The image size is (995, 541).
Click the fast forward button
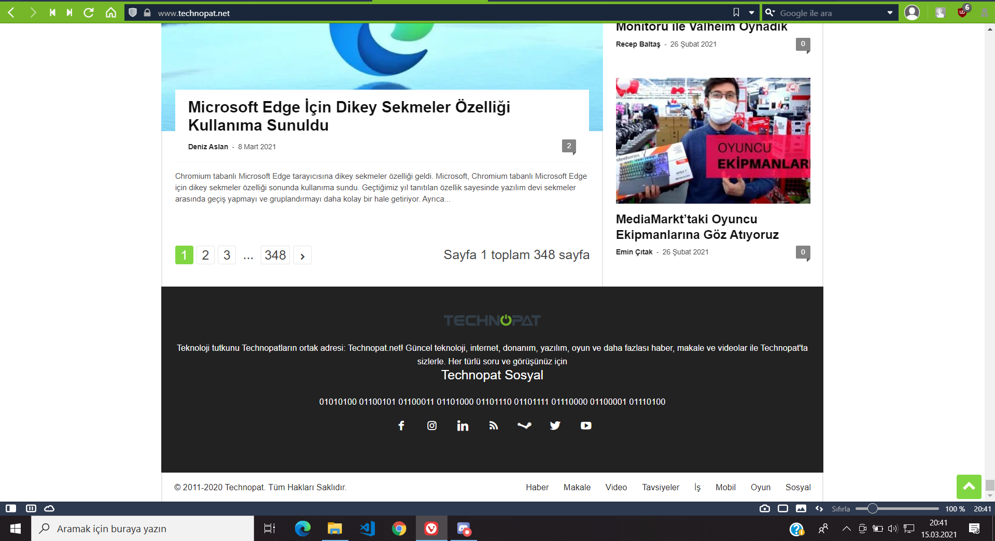click(69, 12)
